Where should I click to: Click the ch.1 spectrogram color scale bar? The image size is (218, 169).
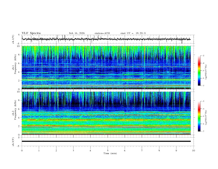(x=199, y=70)
